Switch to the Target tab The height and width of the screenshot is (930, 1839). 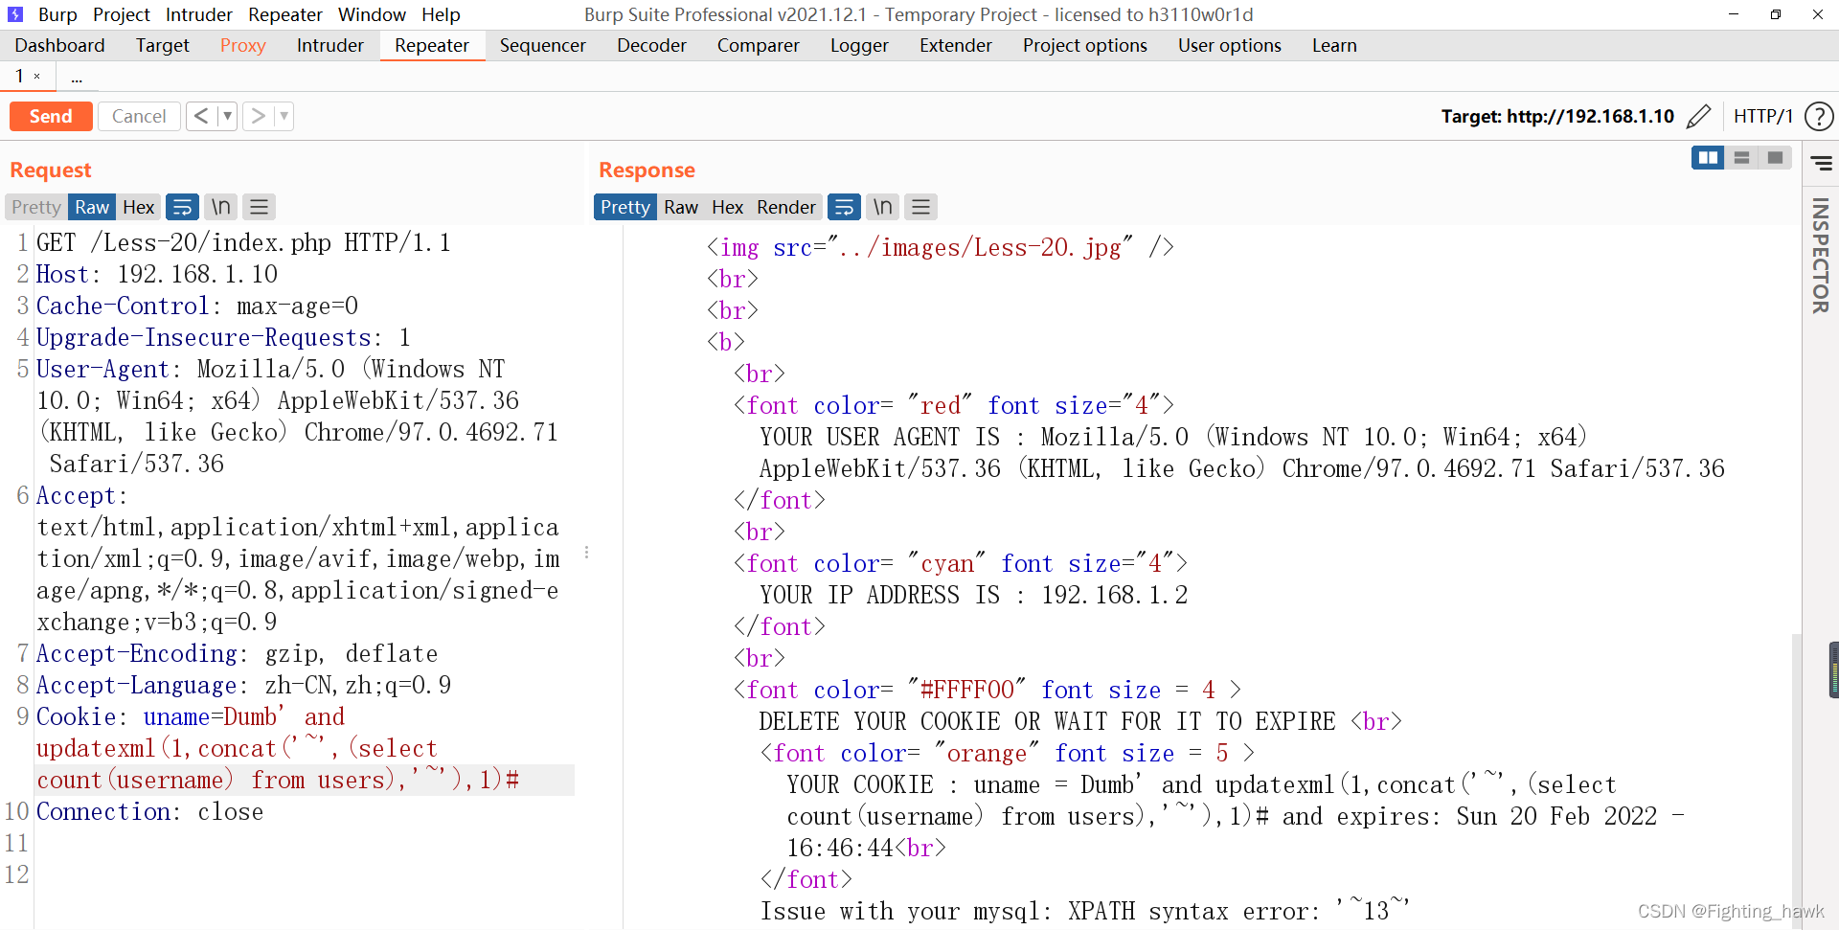pyautogui.click(x=162, y=46)
